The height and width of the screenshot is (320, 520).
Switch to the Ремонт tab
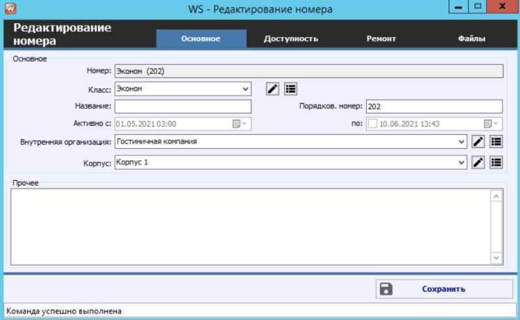381,38
